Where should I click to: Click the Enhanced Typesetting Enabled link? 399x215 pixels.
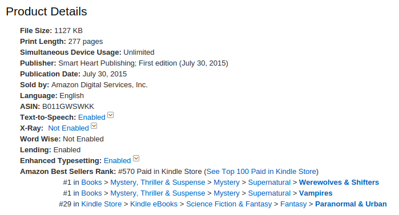(x=118, y=161)
